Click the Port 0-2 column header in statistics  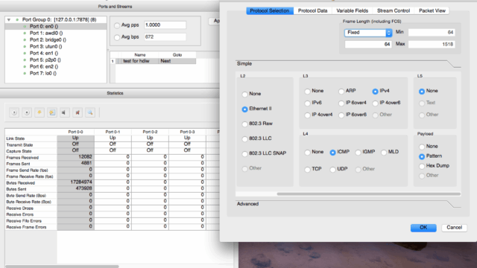tap(150, 132)
